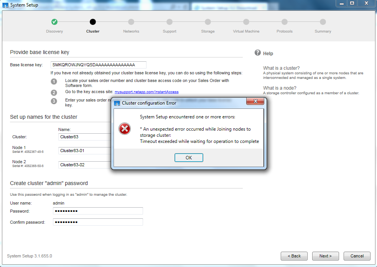This screenshot has width=377, height=267.
Task: Click the System Setup 3.1.655.0 version text
Action: (29, 256)
